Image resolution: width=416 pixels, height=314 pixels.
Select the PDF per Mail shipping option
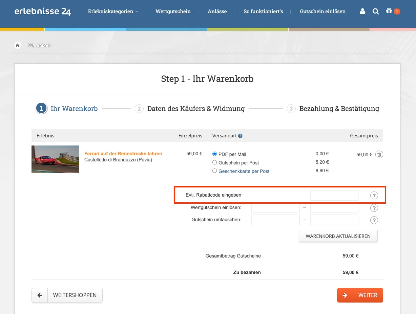[x=214, y=154]
